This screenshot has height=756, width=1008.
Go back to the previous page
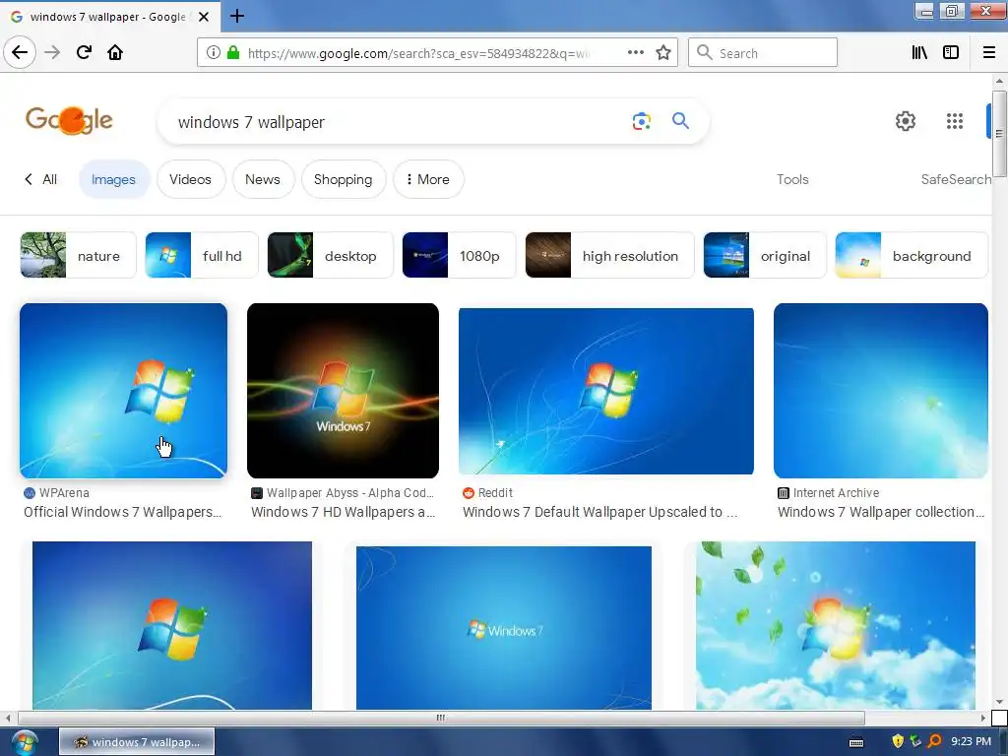(20, 52)
